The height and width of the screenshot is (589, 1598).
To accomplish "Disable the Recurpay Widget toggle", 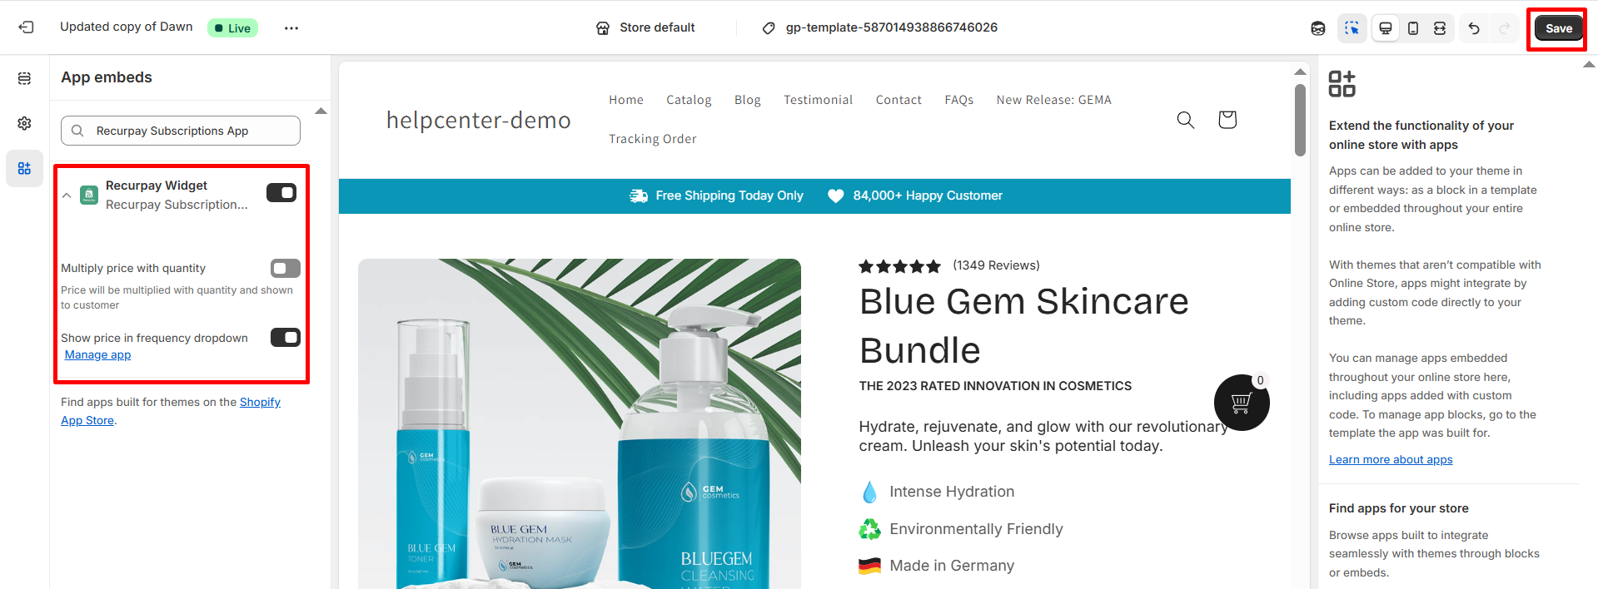I will (281, 193).
